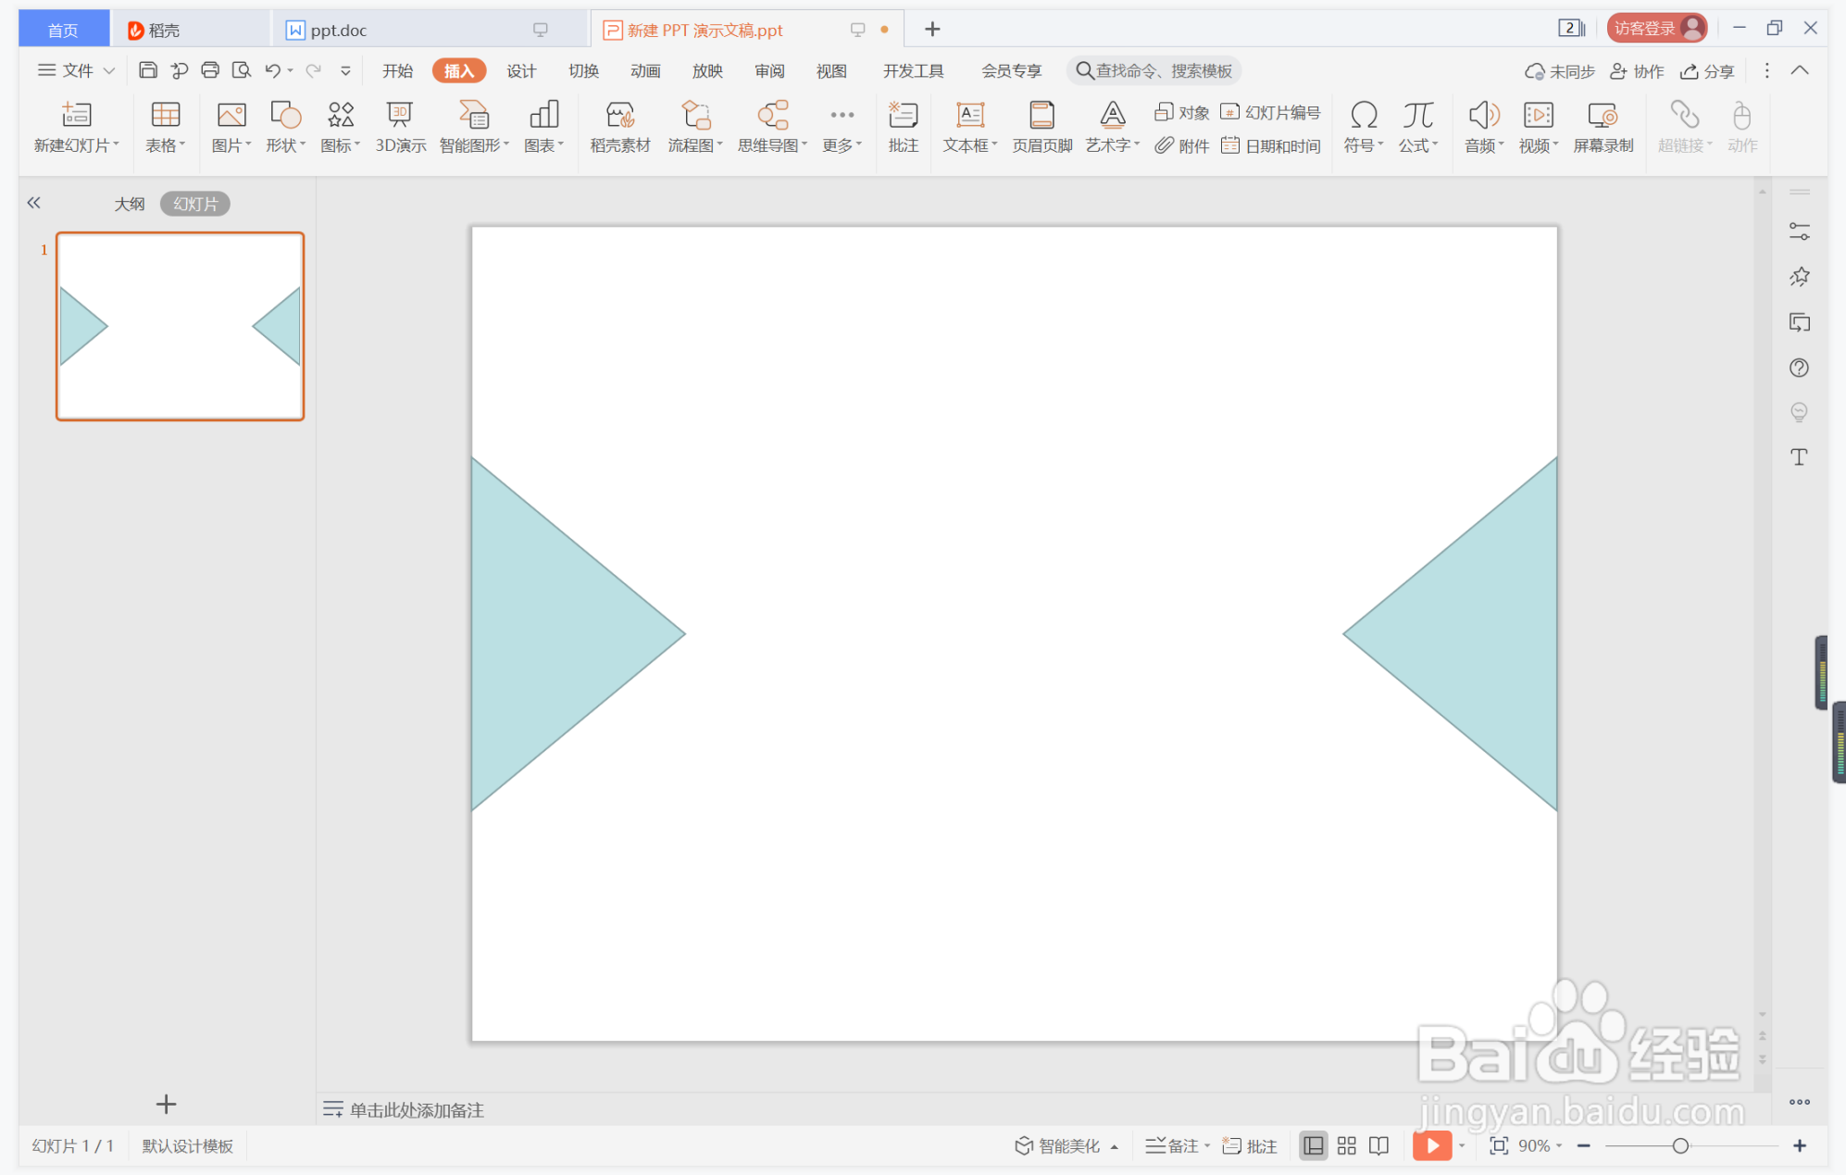This screenshot has width=1846, height=1175.
Task: Click the Header and Footer (页眉页脚) icon
Action: pos(1041,116)
